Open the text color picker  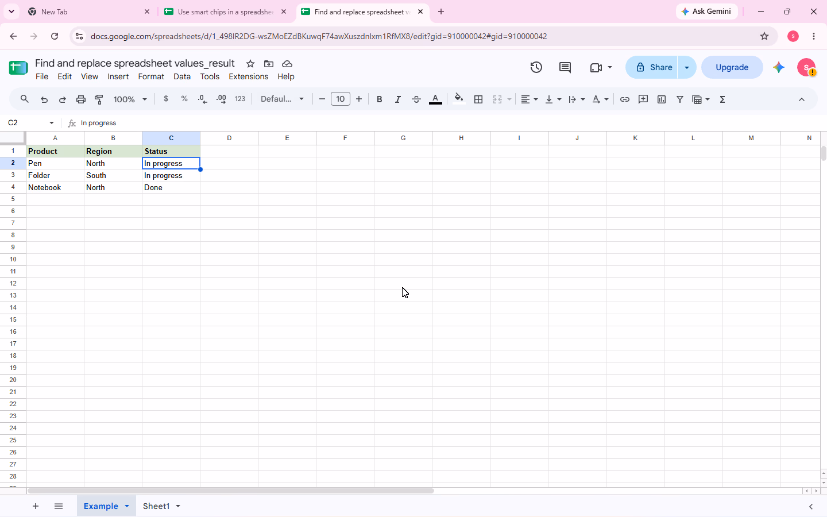435,99
